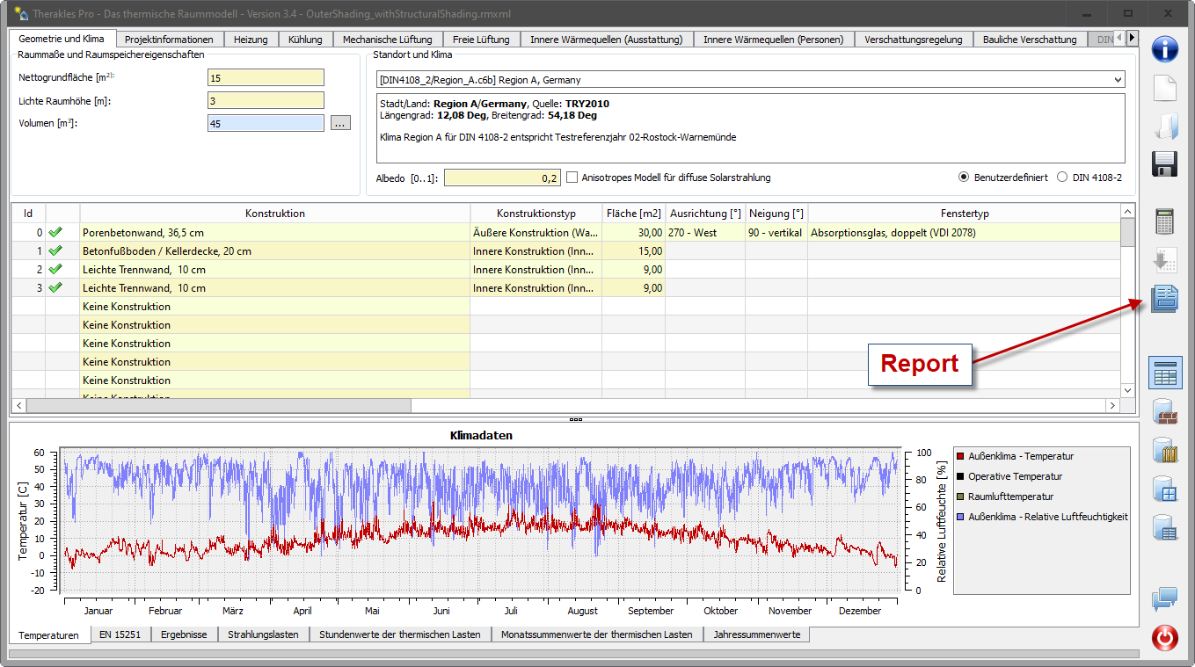The image size is (1195, 667).
Task: Enable Anisotropes Modell für diffuse Solarstrahlung
Action: coord(572,178)
